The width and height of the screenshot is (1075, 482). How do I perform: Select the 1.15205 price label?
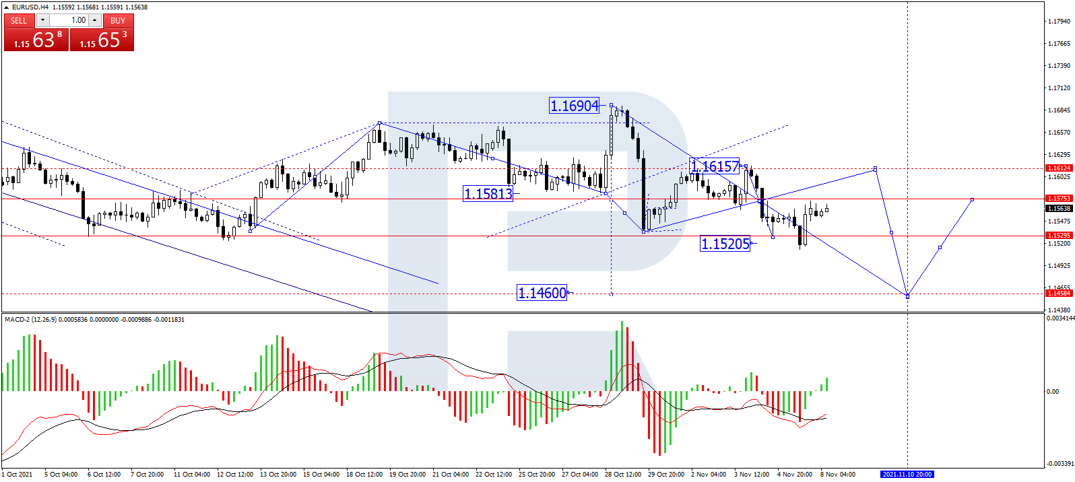click(725, 244)
